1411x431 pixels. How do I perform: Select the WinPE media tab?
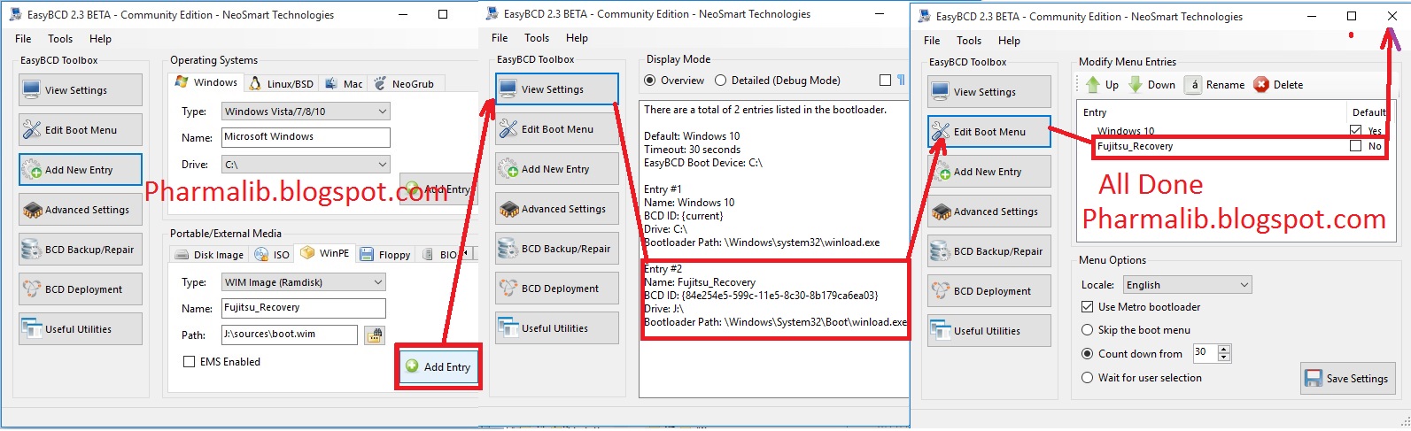[325, 253]
